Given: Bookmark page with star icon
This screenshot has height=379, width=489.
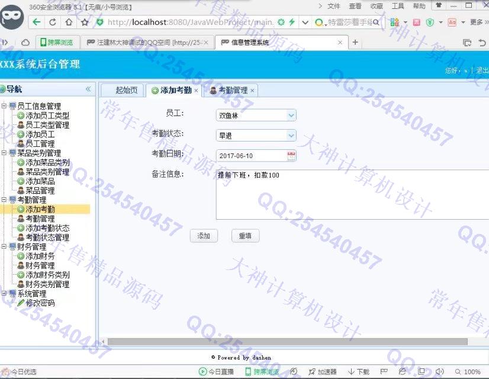Looking at the screenshot, I should pyautogui.click(x=85, y=22).
